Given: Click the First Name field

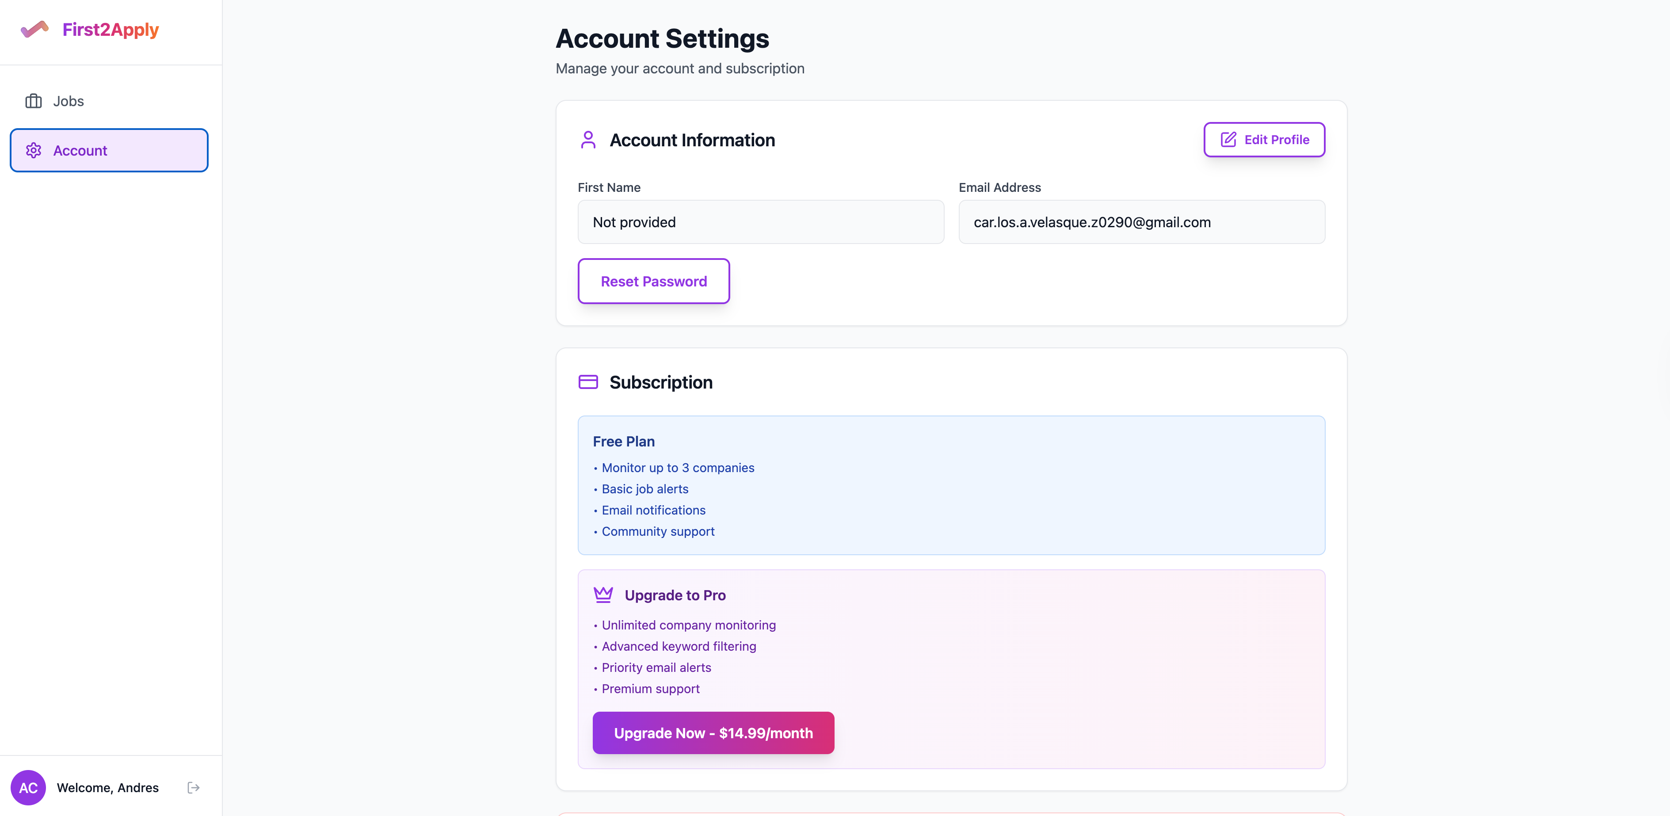Looking at the screenshot, I should pos(760,221).
